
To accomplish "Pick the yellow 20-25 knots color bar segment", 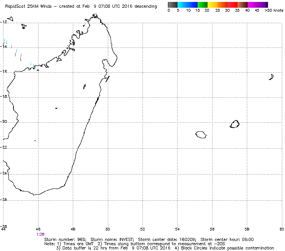I will (213, 5).
